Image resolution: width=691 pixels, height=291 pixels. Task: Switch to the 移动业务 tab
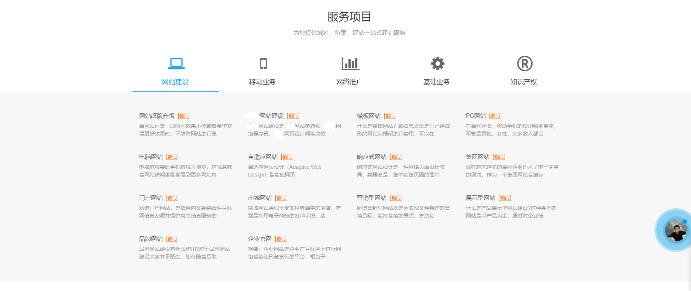[262, 82]
